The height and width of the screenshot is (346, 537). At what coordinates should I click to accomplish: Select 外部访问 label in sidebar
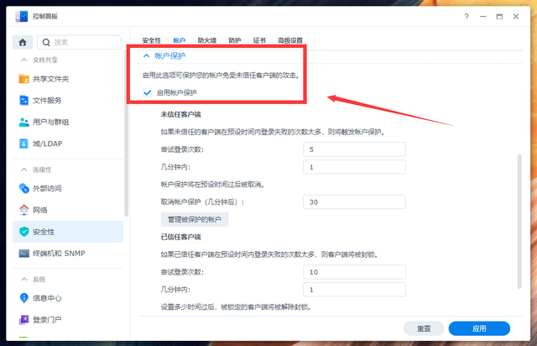pos(47,188)
